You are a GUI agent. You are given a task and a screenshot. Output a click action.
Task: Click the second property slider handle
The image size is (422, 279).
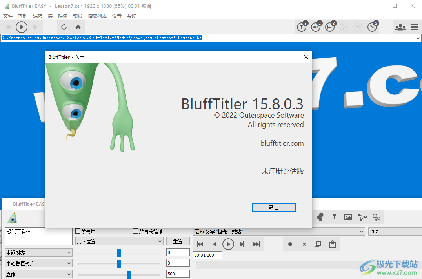[x=119, y=264]
